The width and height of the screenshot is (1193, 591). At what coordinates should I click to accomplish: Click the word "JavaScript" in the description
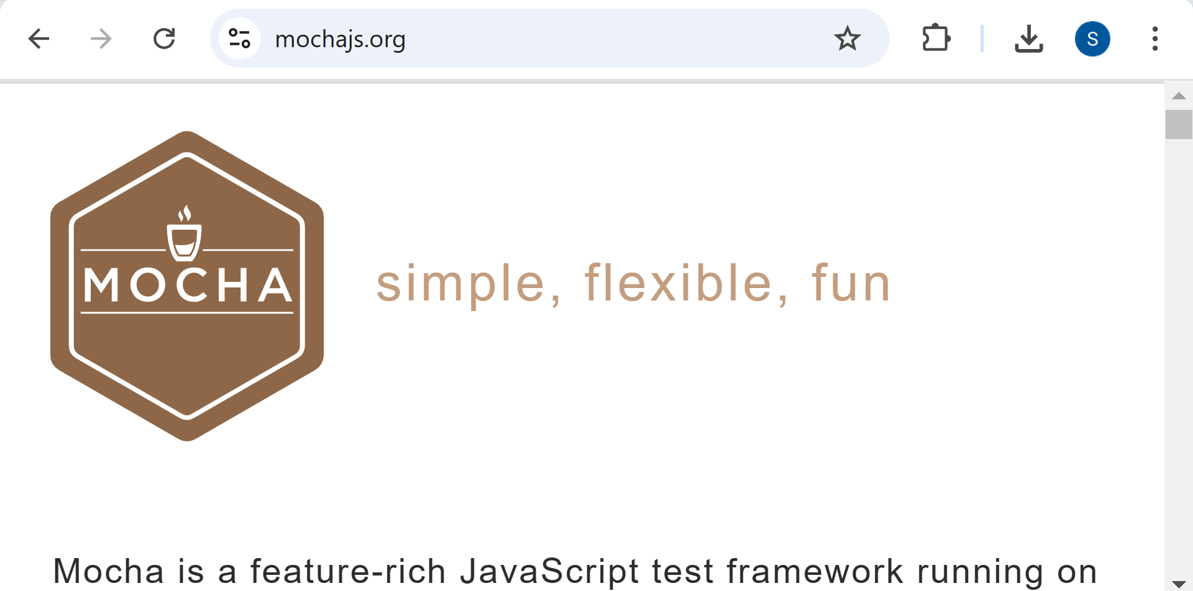tap(550, 571)
